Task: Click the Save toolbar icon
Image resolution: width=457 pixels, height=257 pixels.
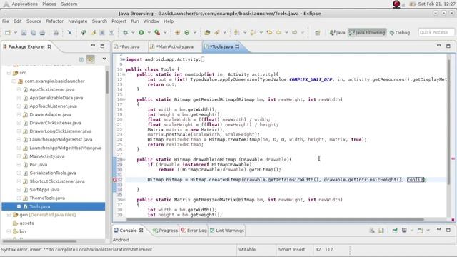Action: pyautogui.click(x=24, y=33)
